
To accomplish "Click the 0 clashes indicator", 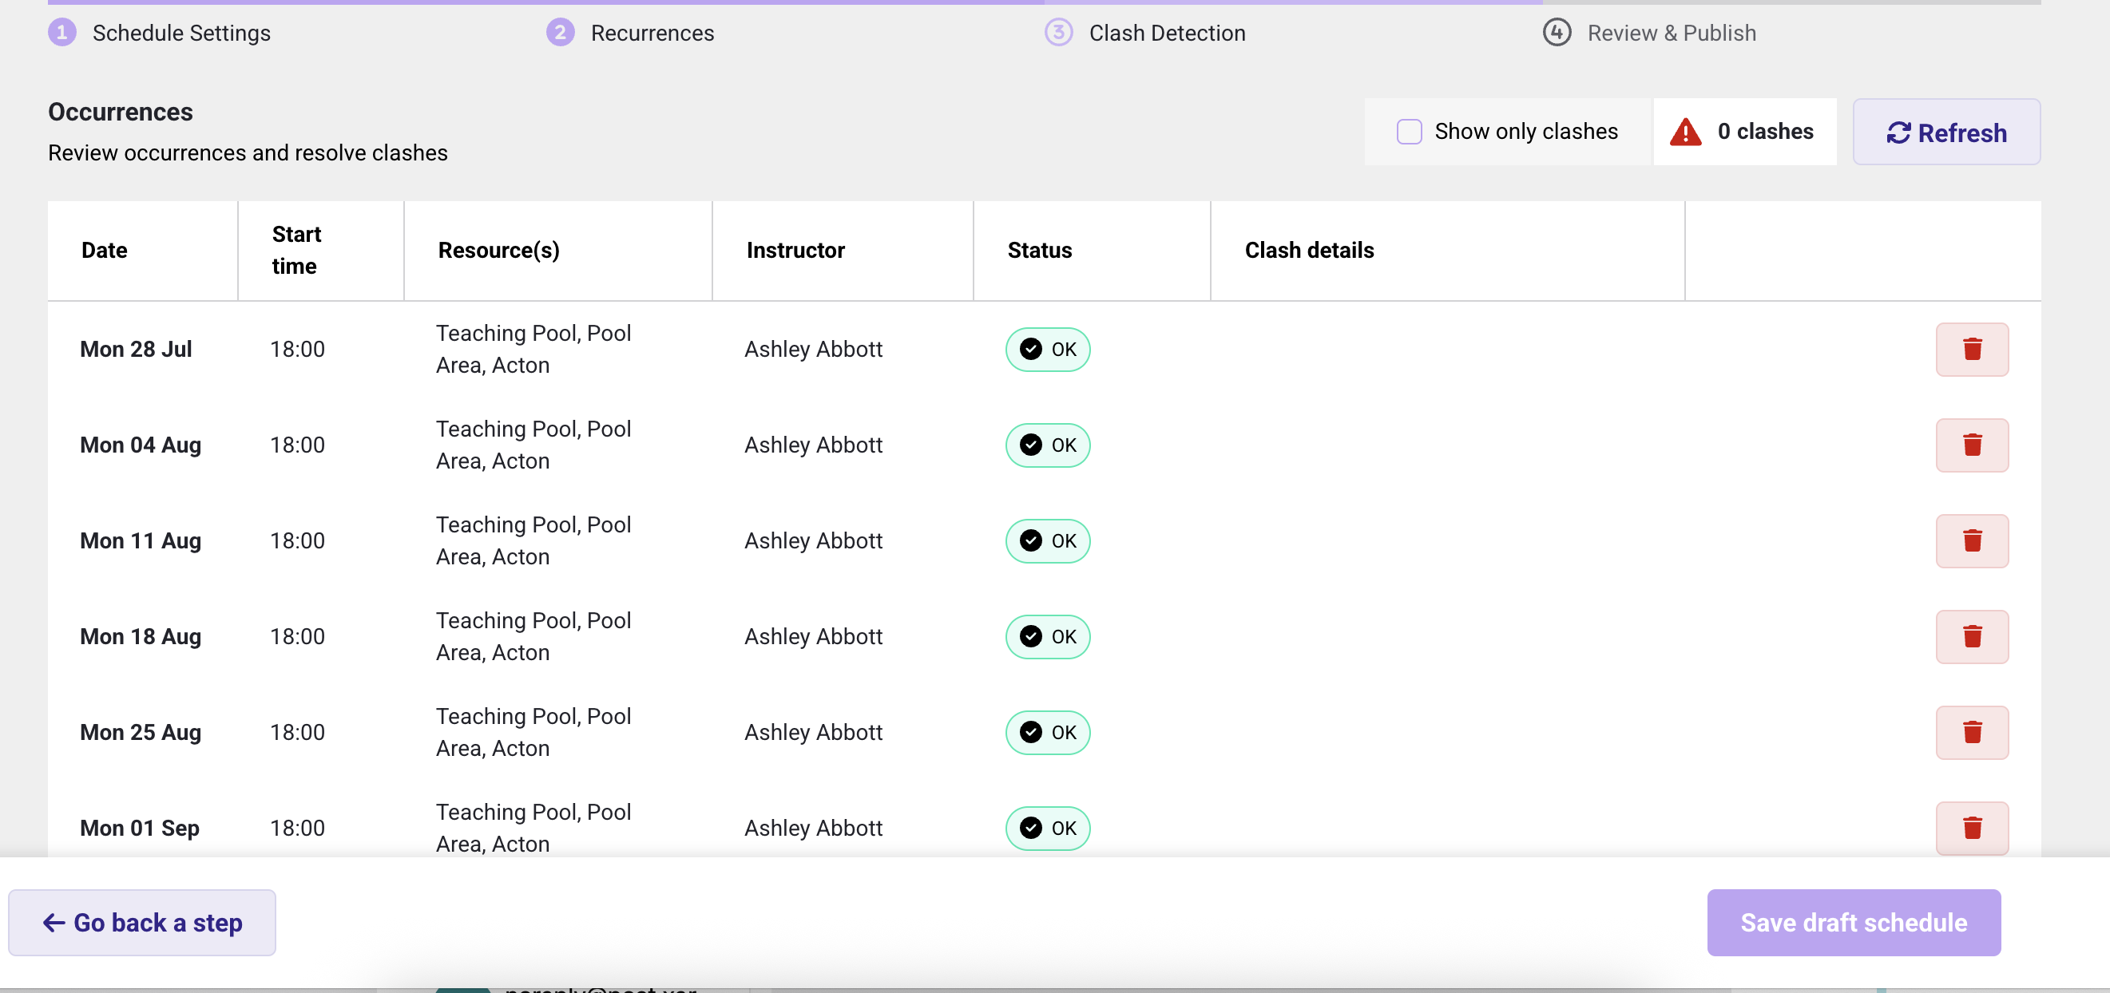I will pos(1766,131).
